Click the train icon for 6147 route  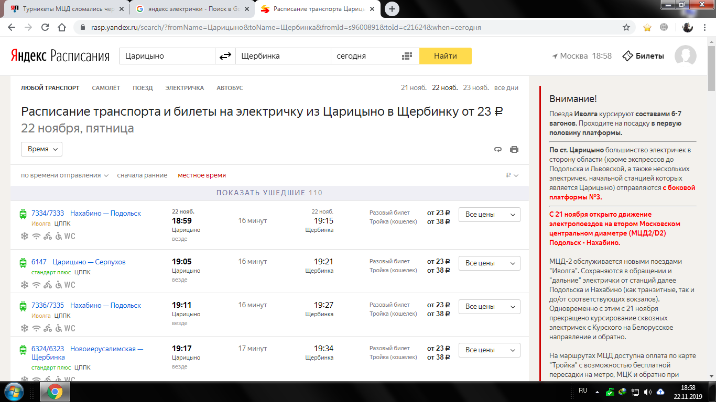(23, 262)
